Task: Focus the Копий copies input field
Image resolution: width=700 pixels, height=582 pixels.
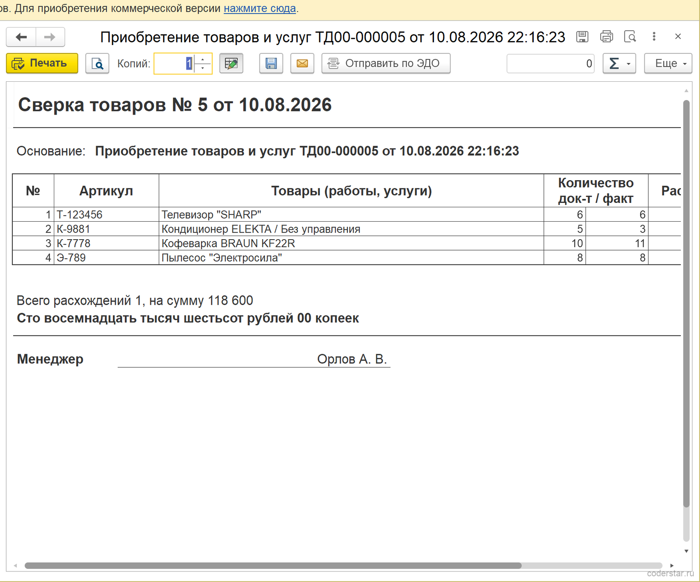Action: pyautogui.click(x=174, y=63)
